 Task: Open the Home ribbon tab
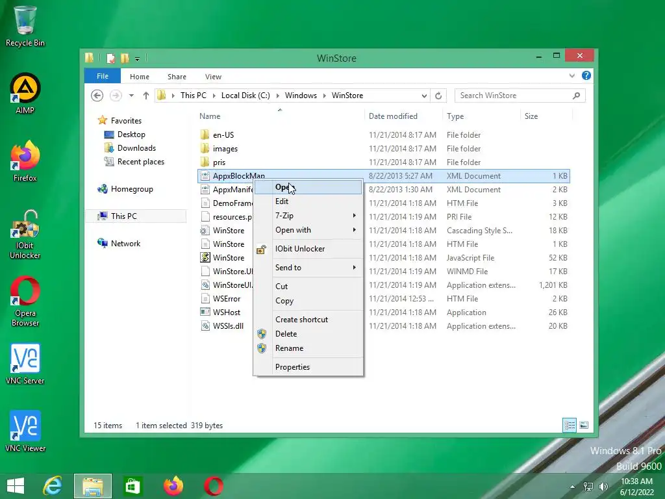pyautogui.click(x=140, y=77)
